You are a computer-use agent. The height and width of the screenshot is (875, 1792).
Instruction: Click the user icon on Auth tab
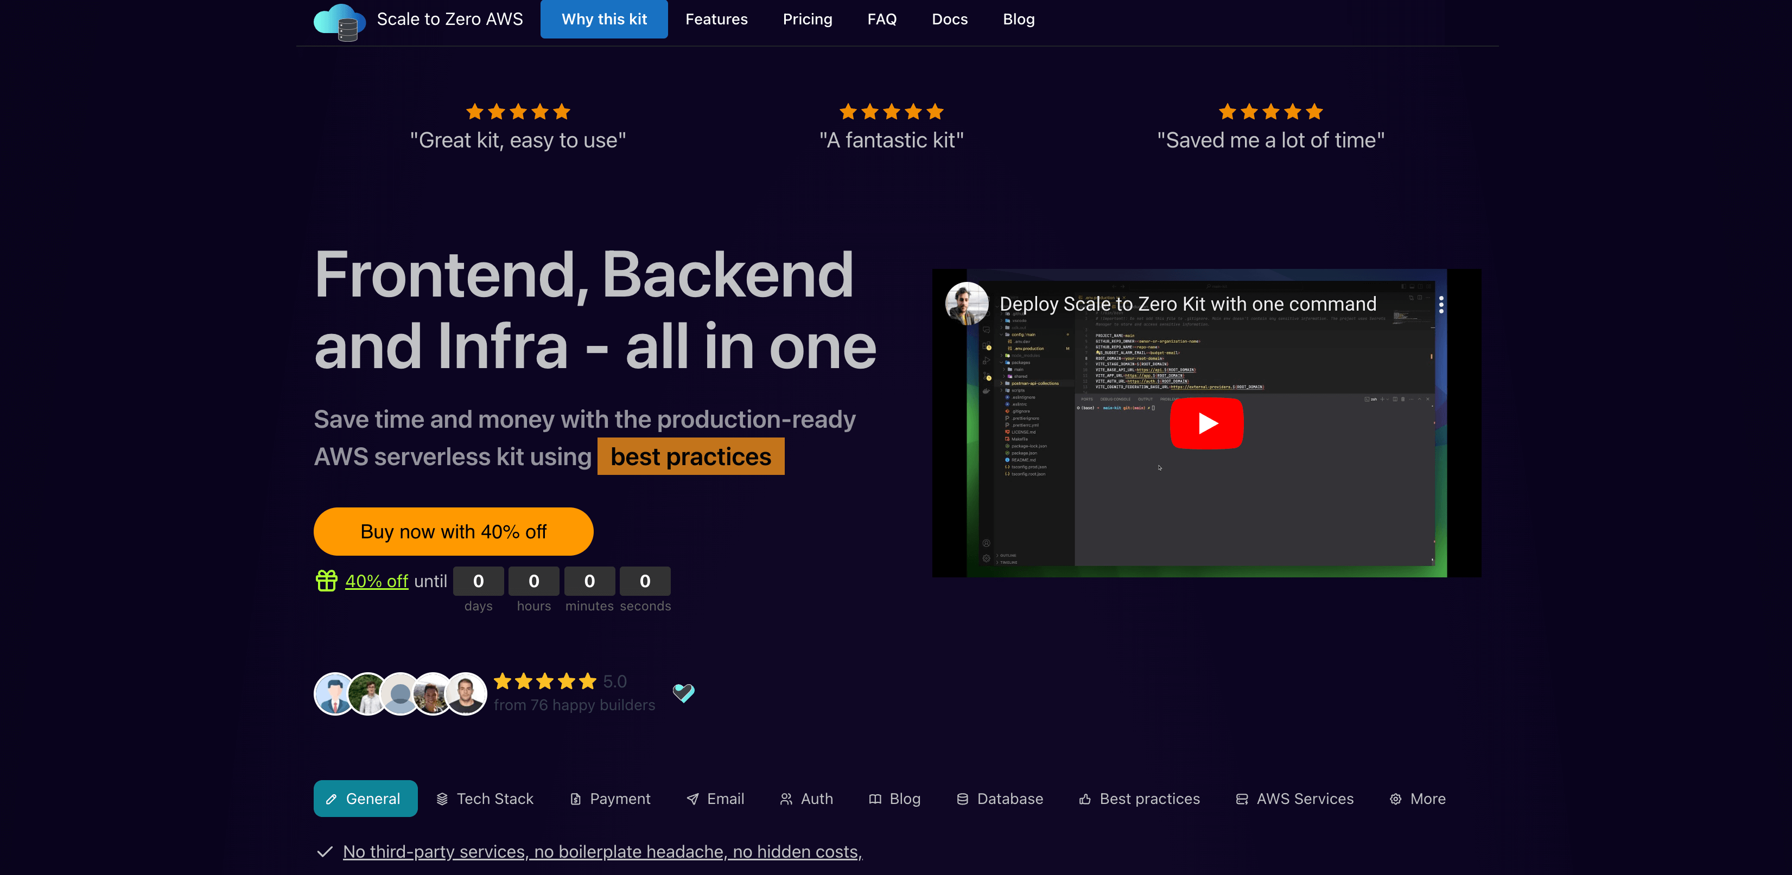[786, 799]
